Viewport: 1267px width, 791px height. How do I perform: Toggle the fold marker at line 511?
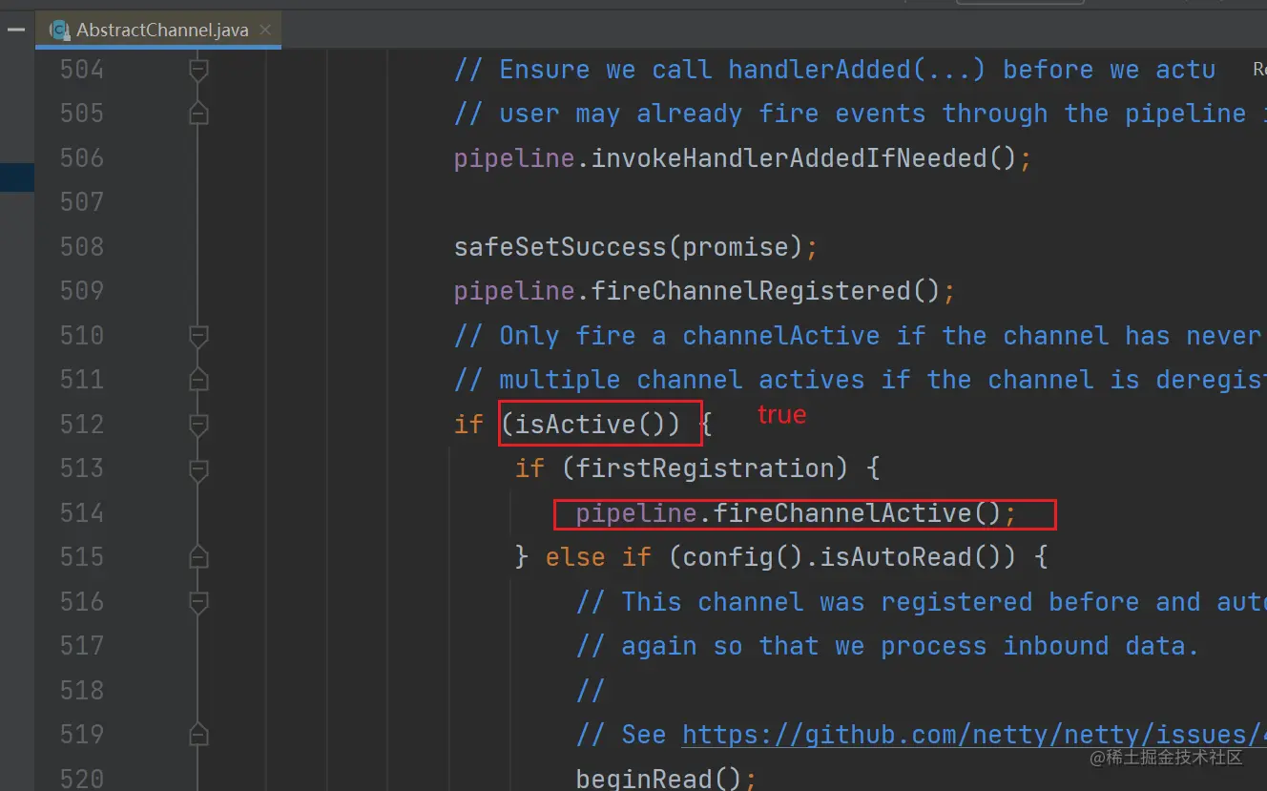tap(198, 380)
